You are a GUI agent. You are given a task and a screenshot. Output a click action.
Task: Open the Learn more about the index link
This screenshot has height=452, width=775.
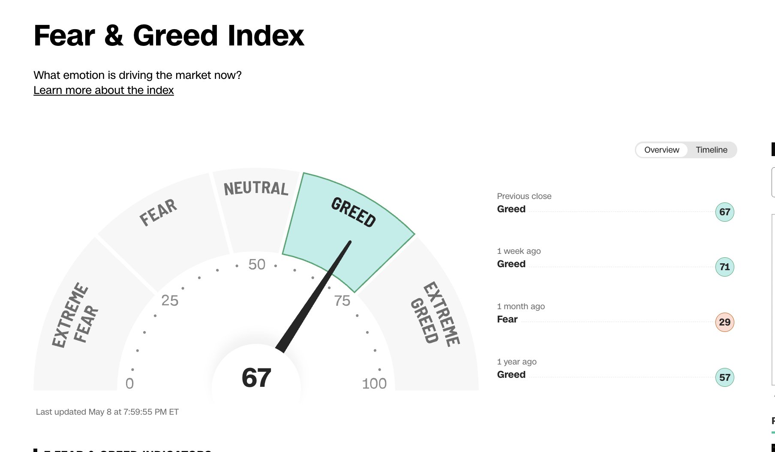coord(104,90)
